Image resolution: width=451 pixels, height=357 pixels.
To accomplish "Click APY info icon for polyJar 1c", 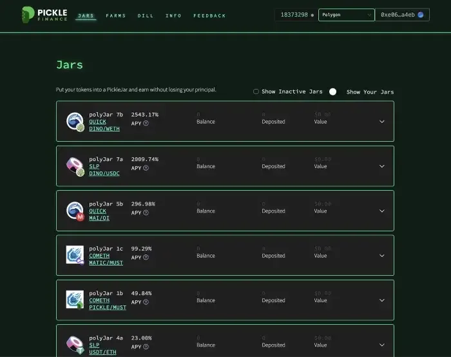I will 146,258.
